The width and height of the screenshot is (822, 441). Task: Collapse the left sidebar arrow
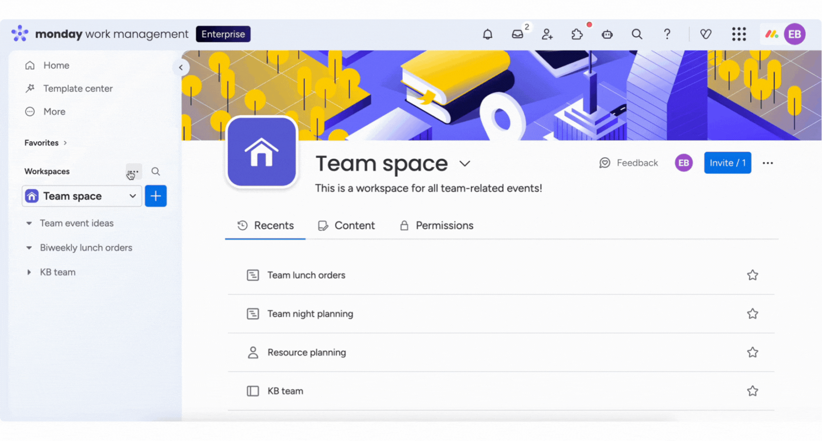[x=181, y=67]
